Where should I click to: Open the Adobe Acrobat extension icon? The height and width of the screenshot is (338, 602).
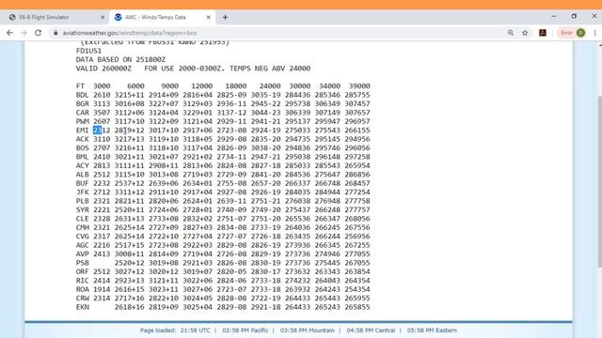click(x=543, y=33)
